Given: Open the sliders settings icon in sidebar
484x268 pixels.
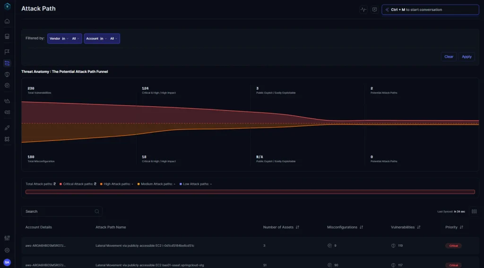Looking at the screenshot, I should click(7, 238).
